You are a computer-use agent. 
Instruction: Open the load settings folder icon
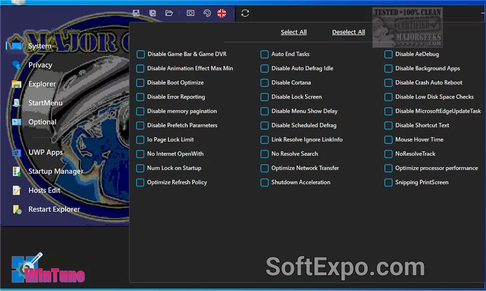[169, 13]
